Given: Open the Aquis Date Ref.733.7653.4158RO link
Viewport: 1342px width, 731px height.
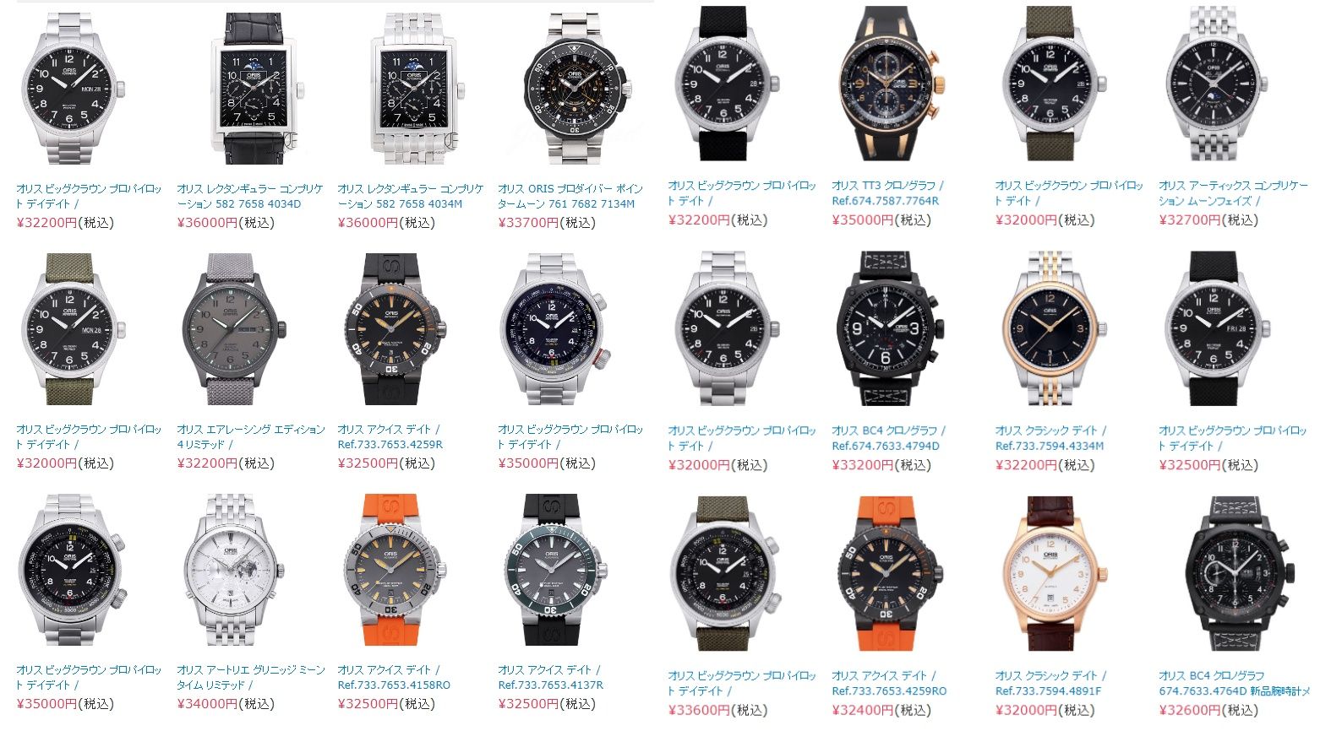Looking at the screenshot, I should coord(394,677).
